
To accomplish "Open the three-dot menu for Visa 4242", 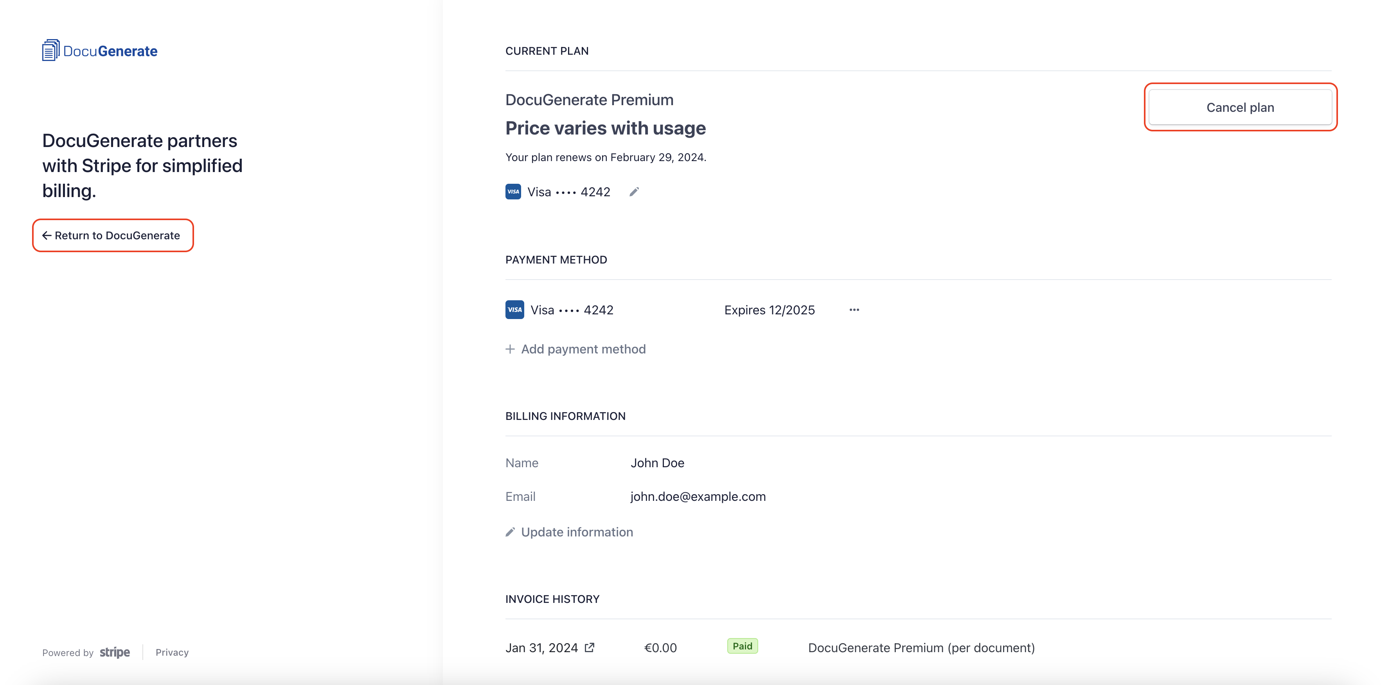I will 854,310.
